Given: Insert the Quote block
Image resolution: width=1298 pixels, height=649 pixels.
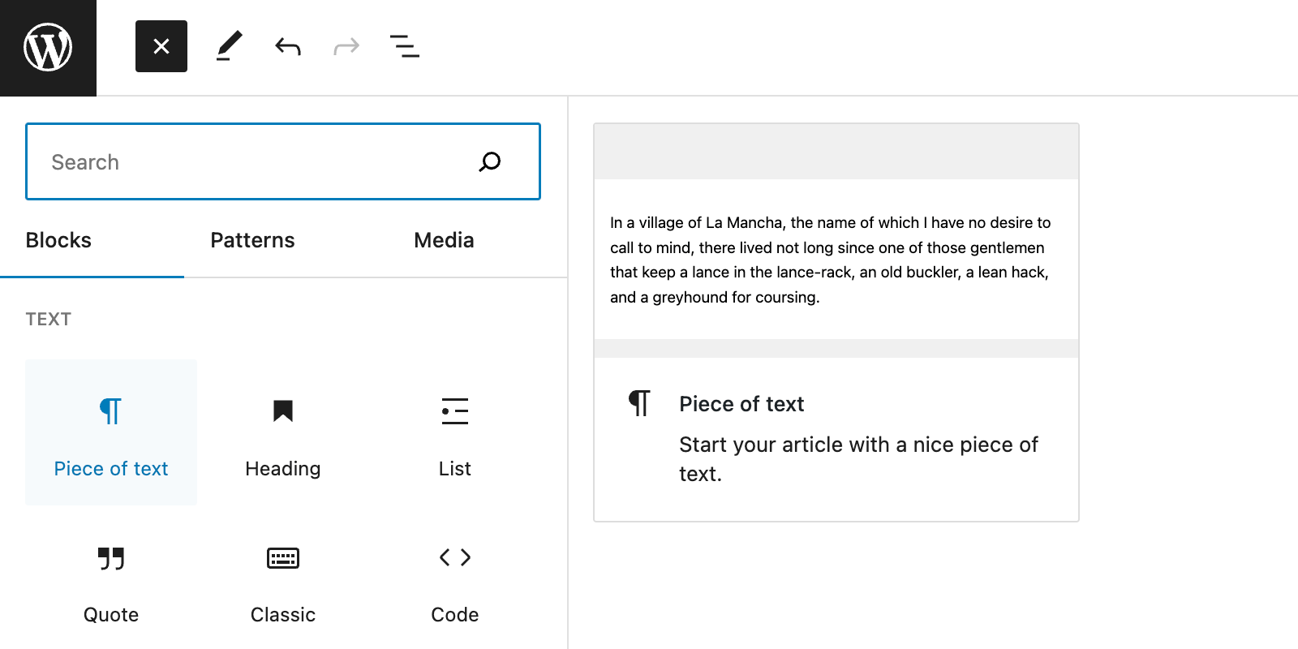Looking at the screenshot, I should coord(111,578).
